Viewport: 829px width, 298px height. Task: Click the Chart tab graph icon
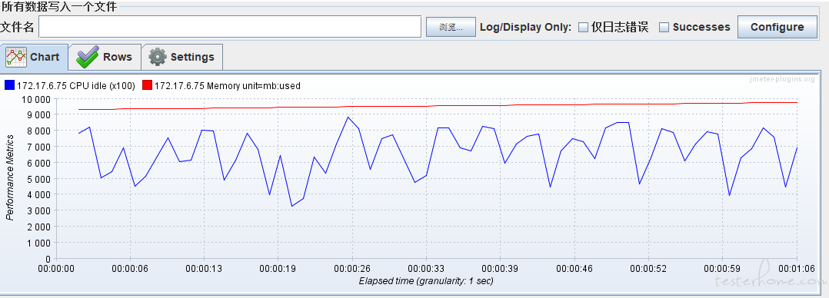(16, 57)
